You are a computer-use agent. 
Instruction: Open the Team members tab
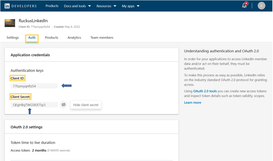click(x=102, y=38)
